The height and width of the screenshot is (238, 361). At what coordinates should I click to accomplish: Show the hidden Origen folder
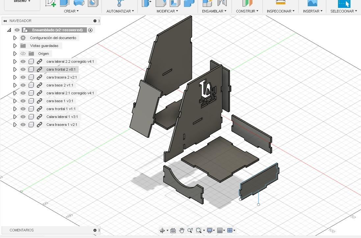tap(23, 54)
